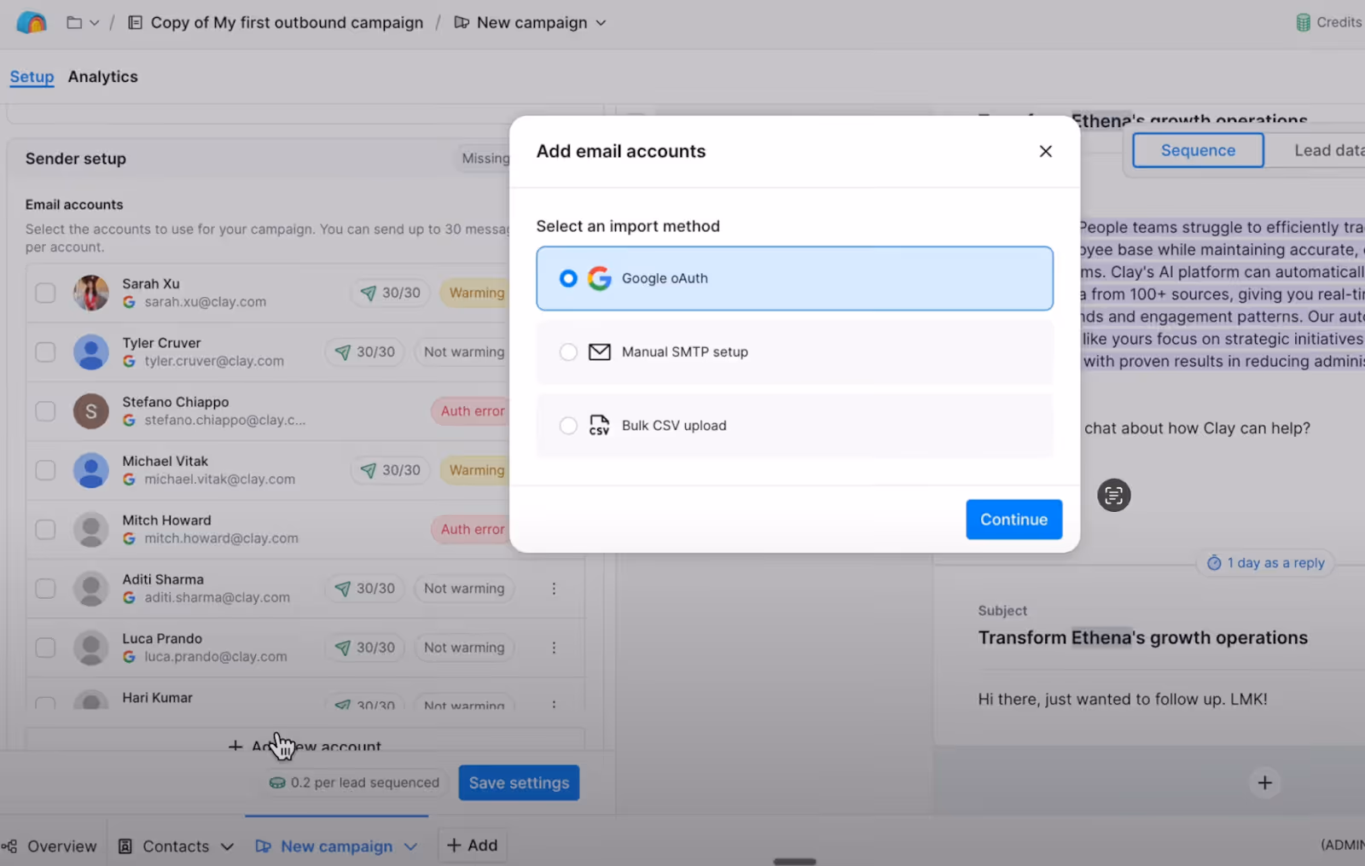Image resolution: width=1365 pixels, height=866 pixels.
Task: Close the Add email accounts dialog
Action: click(x=1045, y=151)
